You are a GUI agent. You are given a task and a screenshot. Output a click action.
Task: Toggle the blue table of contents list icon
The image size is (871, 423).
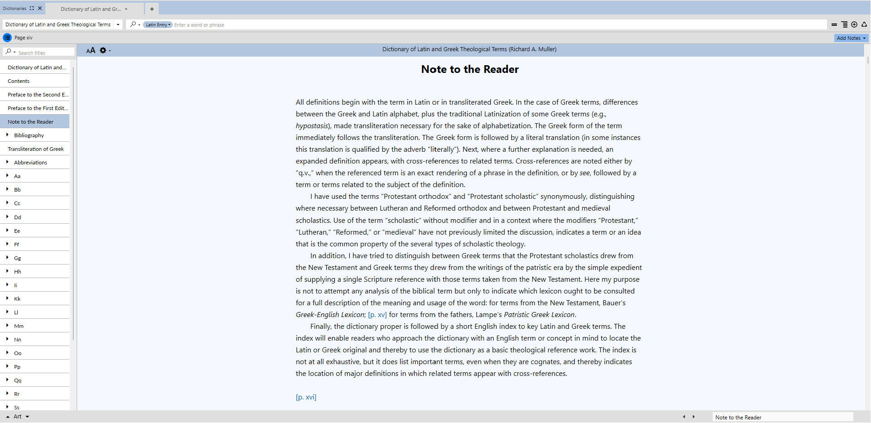click(7, 38)
